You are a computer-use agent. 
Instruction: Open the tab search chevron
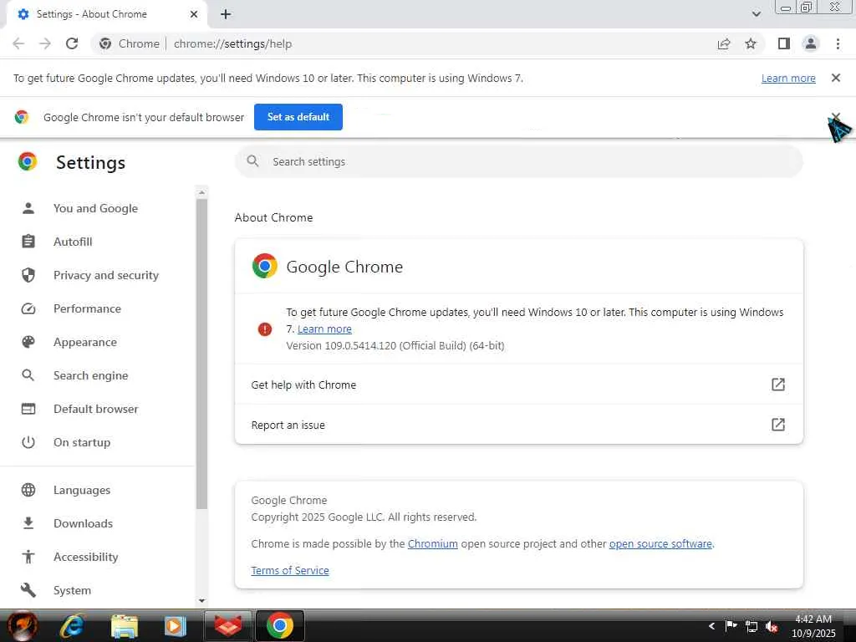pyautogui.click(x=756, y=14)
